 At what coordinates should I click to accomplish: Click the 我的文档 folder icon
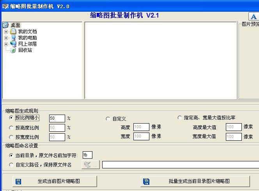point(13,32)
